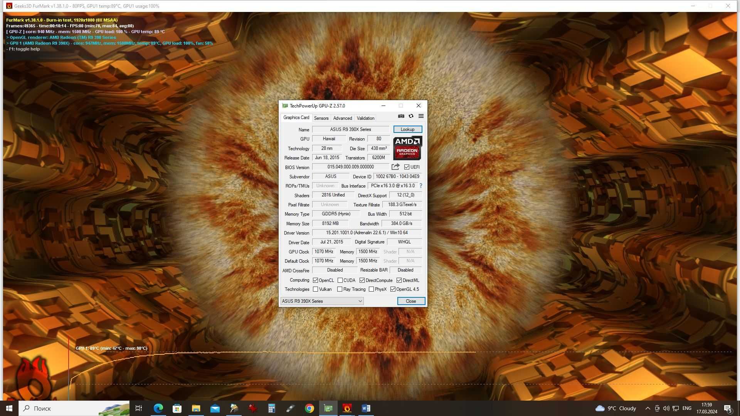Take a GPU-Z screenshot with the camera icon

coord(401,116)
